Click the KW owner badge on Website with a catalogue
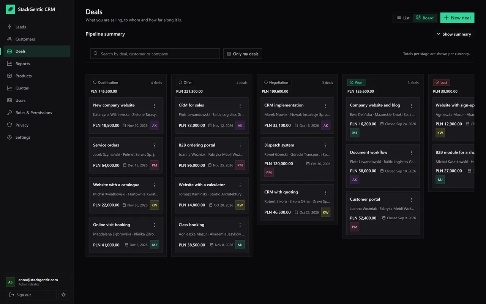486x304 pixels. (155, 205)
